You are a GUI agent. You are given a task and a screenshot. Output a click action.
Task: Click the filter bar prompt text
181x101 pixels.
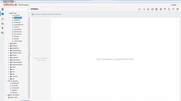[x=48, y=14]
